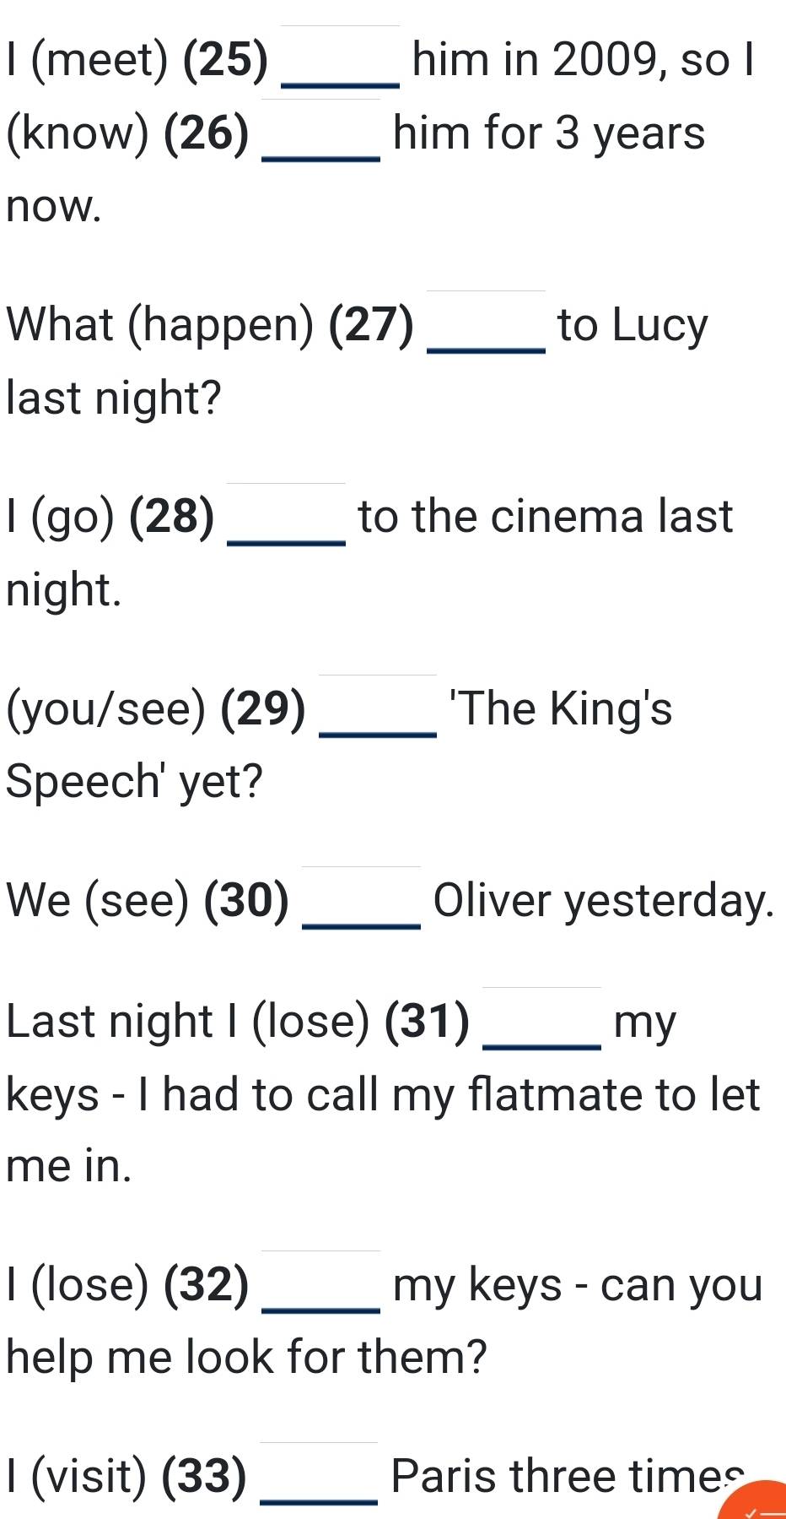Tap the bold number label (31)
Image resolution: width=786 pixels, height=1519 pixels.
coord(427,1022)
